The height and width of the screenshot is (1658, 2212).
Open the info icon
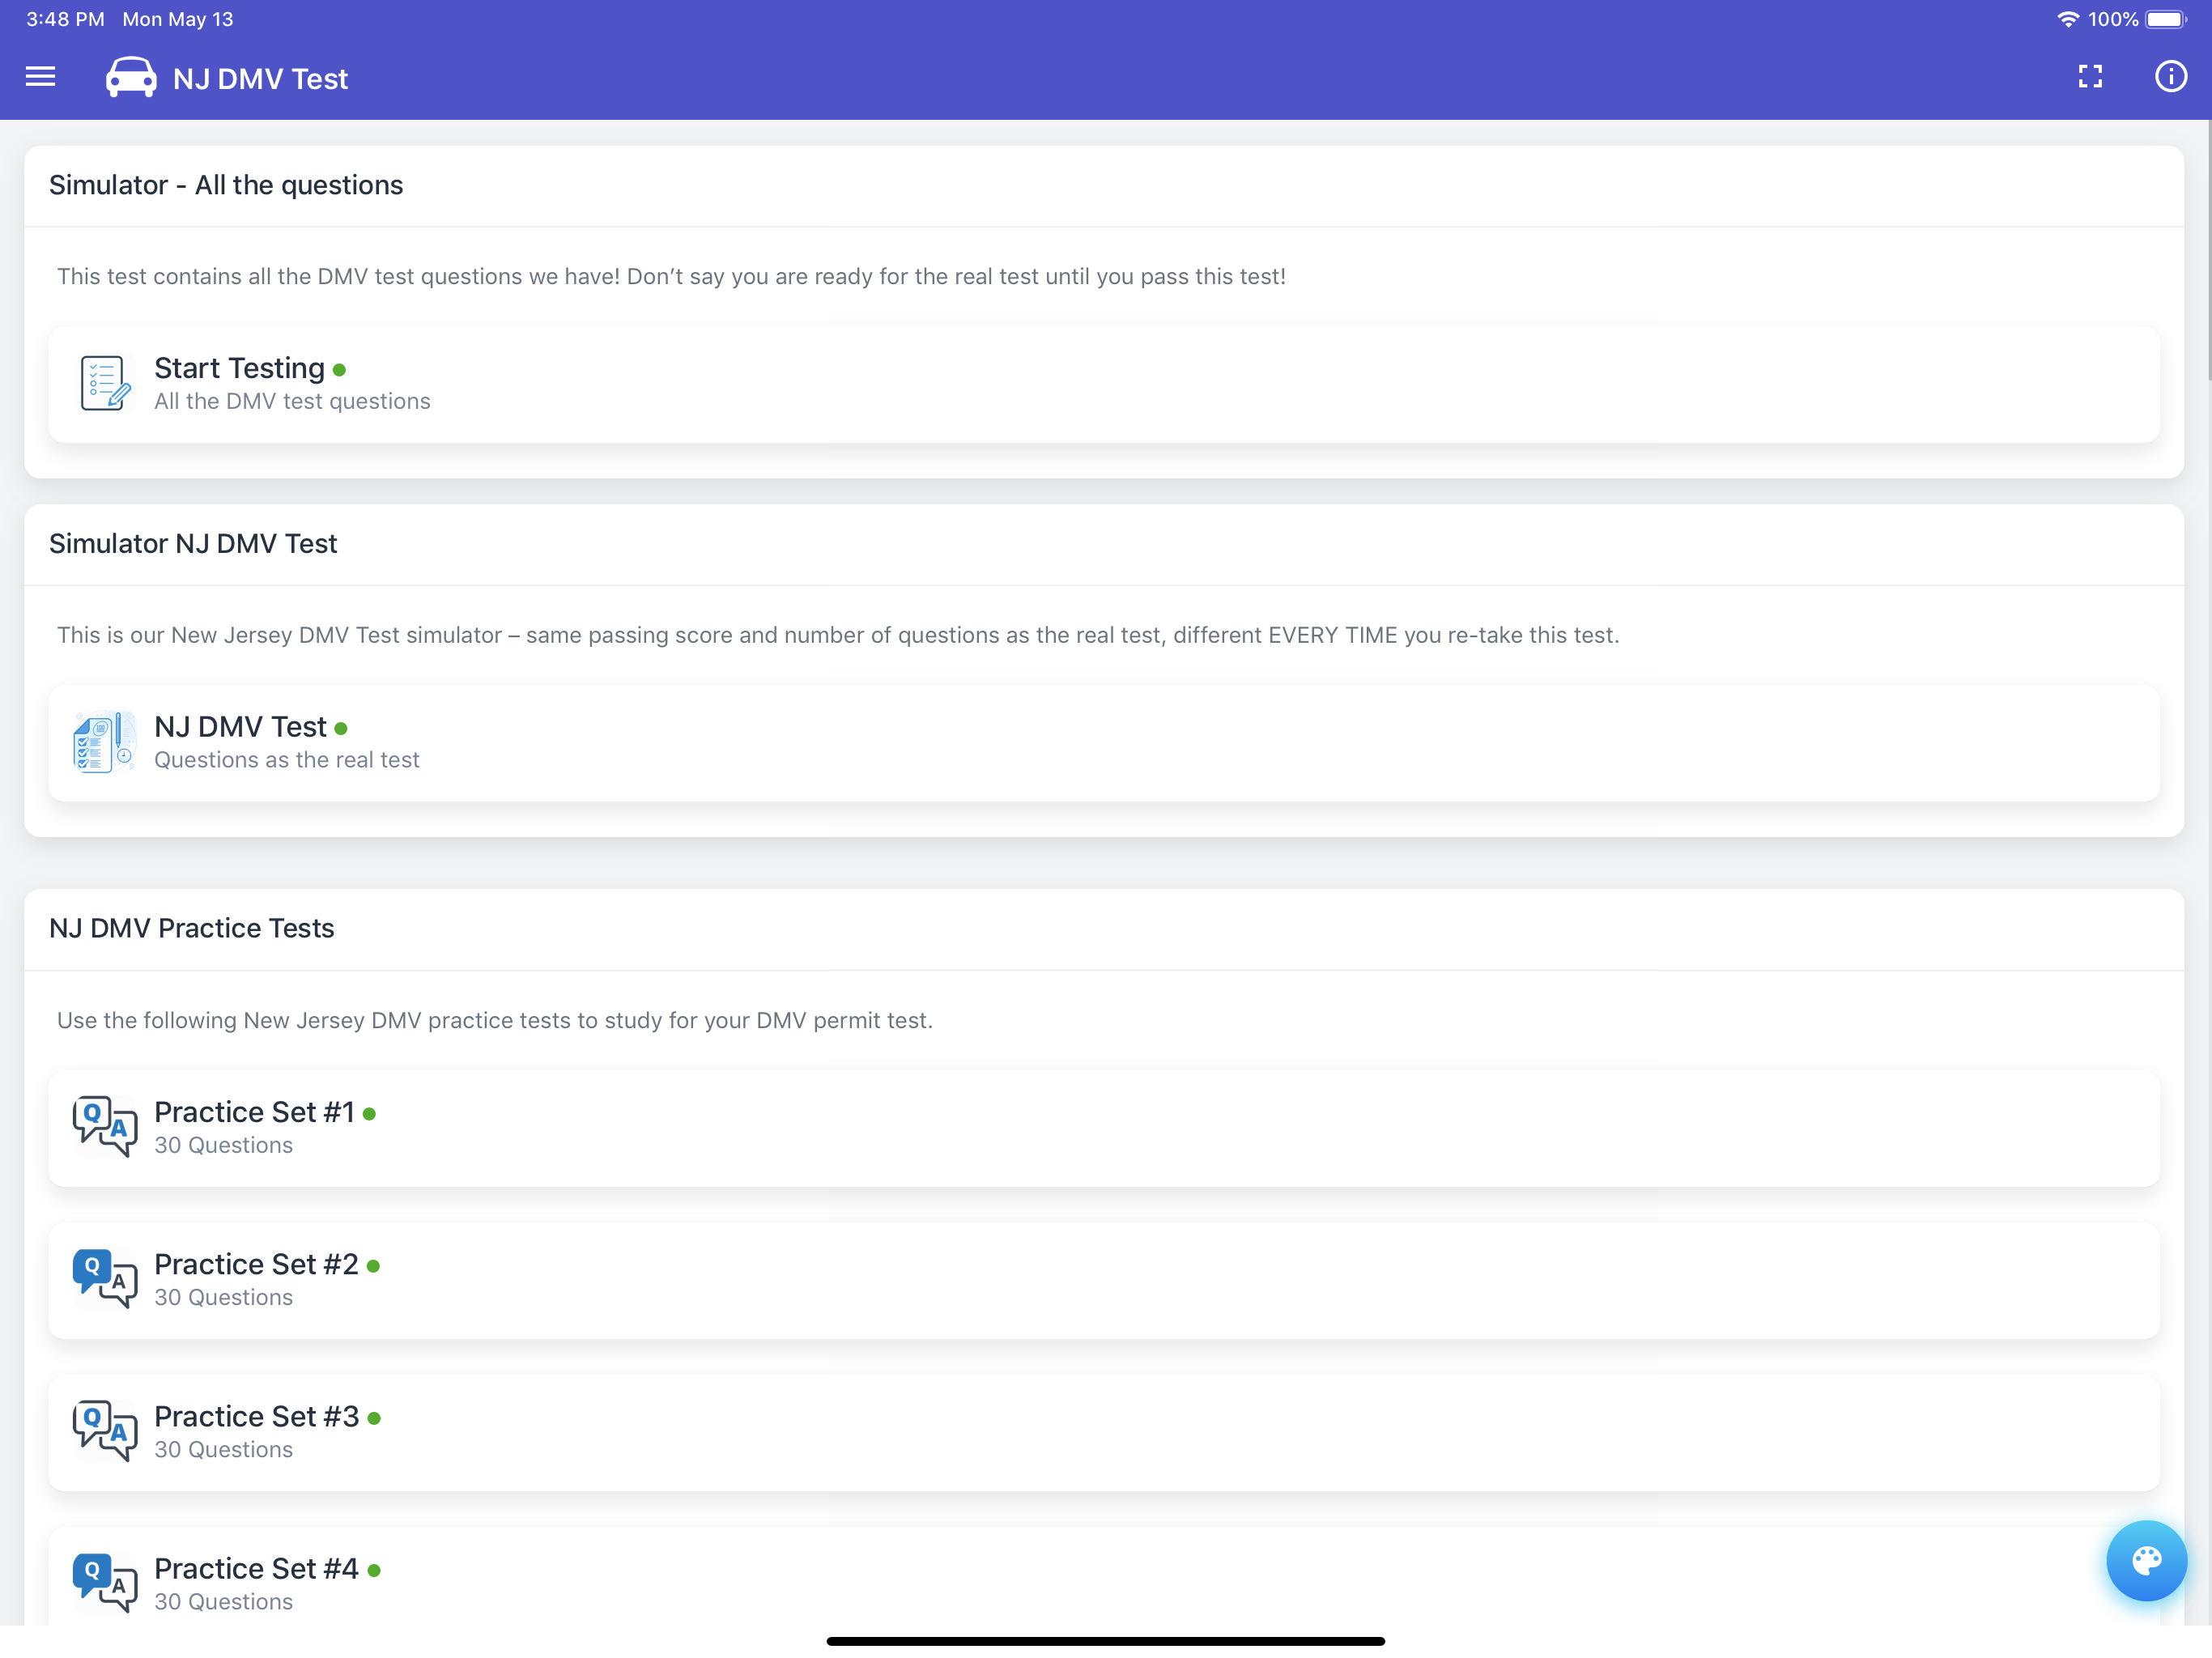point(2170,77)
